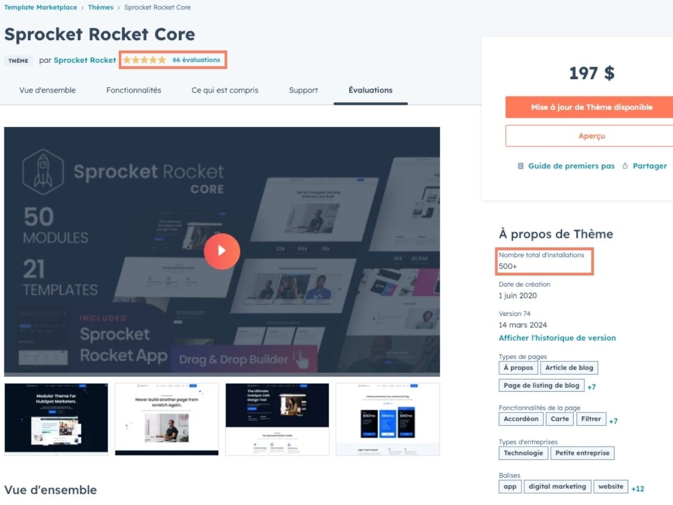Open the Ultimate HubSpot CMS Design Tool thumbnail

tap(277, 419)
